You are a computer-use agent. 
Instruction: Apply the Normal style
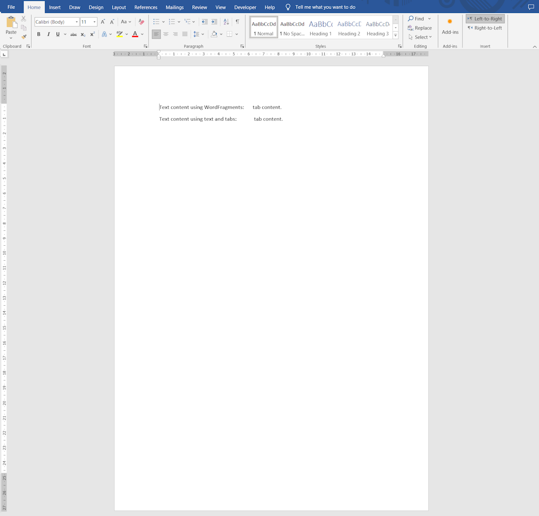click(264, 27)
